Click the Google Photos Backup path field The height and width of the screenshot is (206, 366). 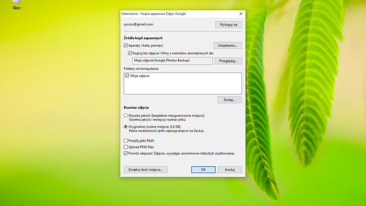pos(172,61)
